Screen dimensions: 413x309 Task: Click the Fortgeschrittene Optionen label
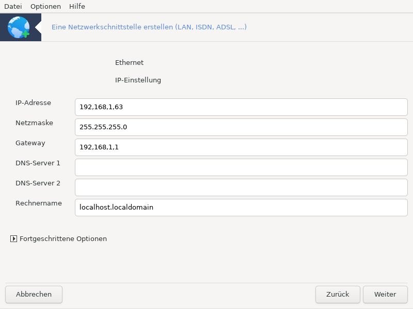click(63, 238)
